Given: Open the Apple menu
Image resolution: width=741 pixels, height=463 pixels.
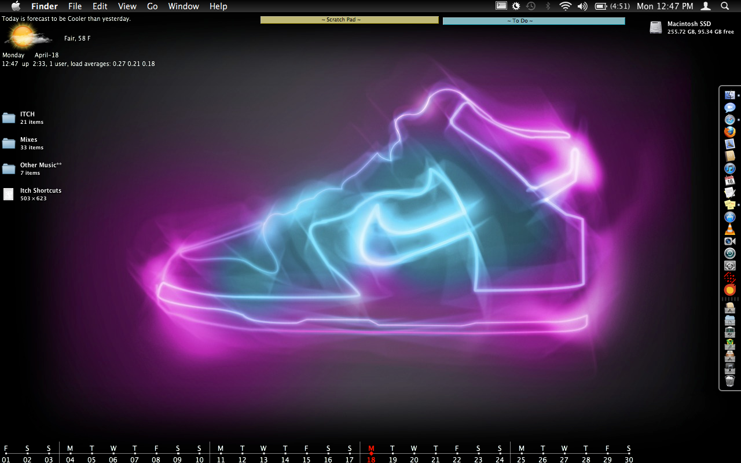Looking at the screenshot, I should [16, 6].
